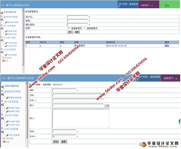Open 平台用户管理 pencil sub-item on add-department page
The height and width of the screenshot is (149, 181).
tap(13, 122)
